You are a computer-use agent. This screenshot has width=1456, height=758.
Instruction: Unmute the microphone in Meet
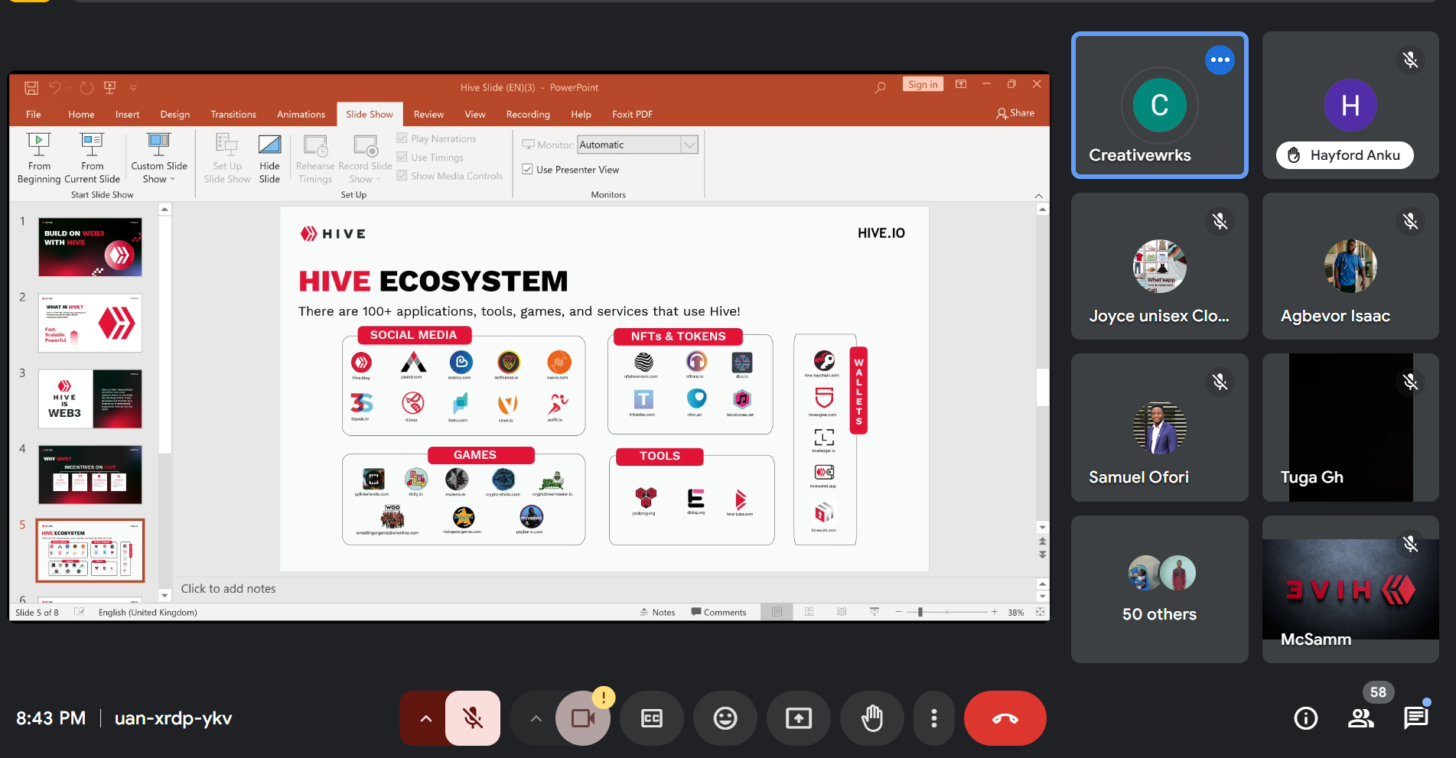[x=473, y=718]
